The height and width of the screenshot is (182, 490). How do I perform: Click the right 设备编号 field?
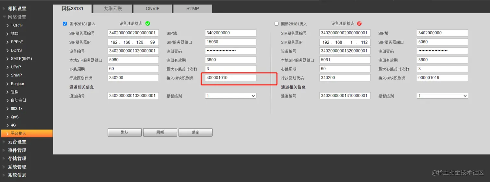click(x=345, y=51)
